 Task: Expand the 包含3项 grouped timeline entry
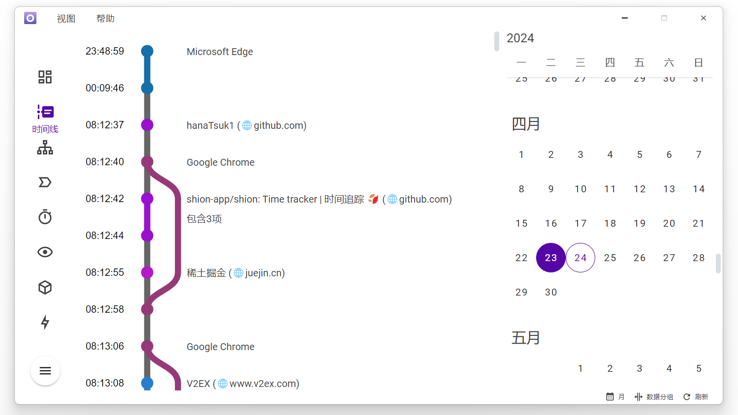coord(204,219)
